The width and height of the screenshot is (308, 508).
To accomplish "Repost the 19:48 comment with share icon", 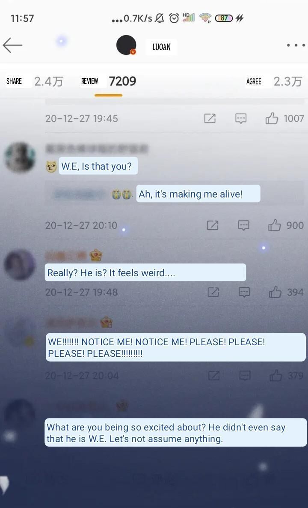I will coord(213,292).
